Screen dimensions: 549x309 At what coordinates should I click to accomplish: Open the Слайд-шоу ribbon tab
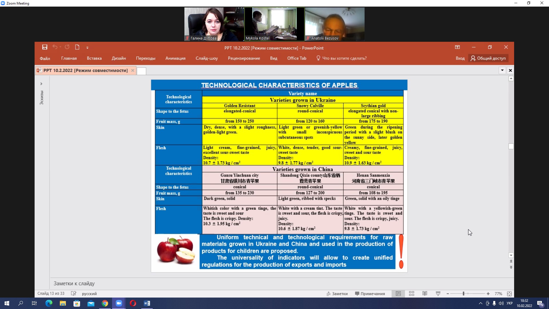click(207, 58)
